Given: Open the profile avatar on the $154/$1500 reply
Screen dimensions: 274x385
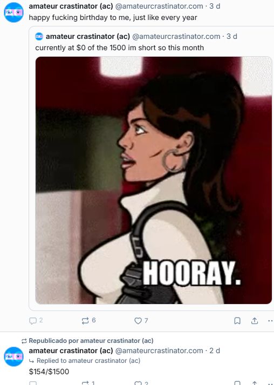Looking at the screenshot, I should tap(13, 356).
